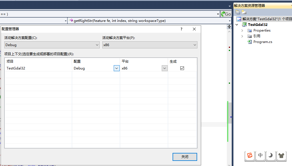Toggle Chinese input mode 中 button
This screenshot has height=166, width=292.
pyautogui.click(x=260, y=155)
